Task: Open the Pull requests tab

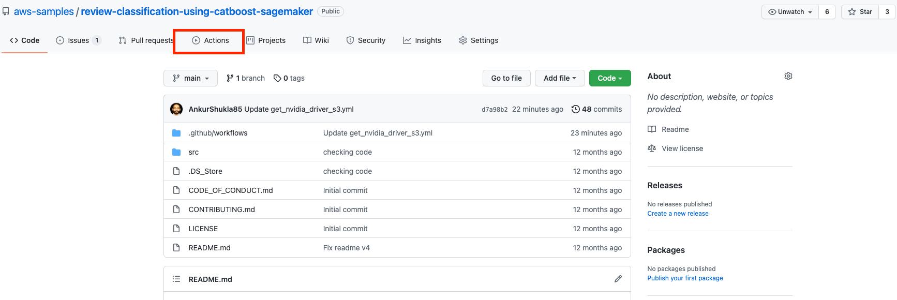Action: click(x=146, y=40)
